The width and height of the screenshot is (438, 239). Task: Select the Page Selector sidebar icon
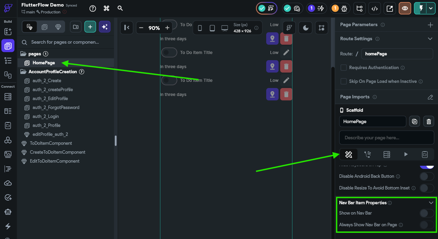(x=8, y=45)
